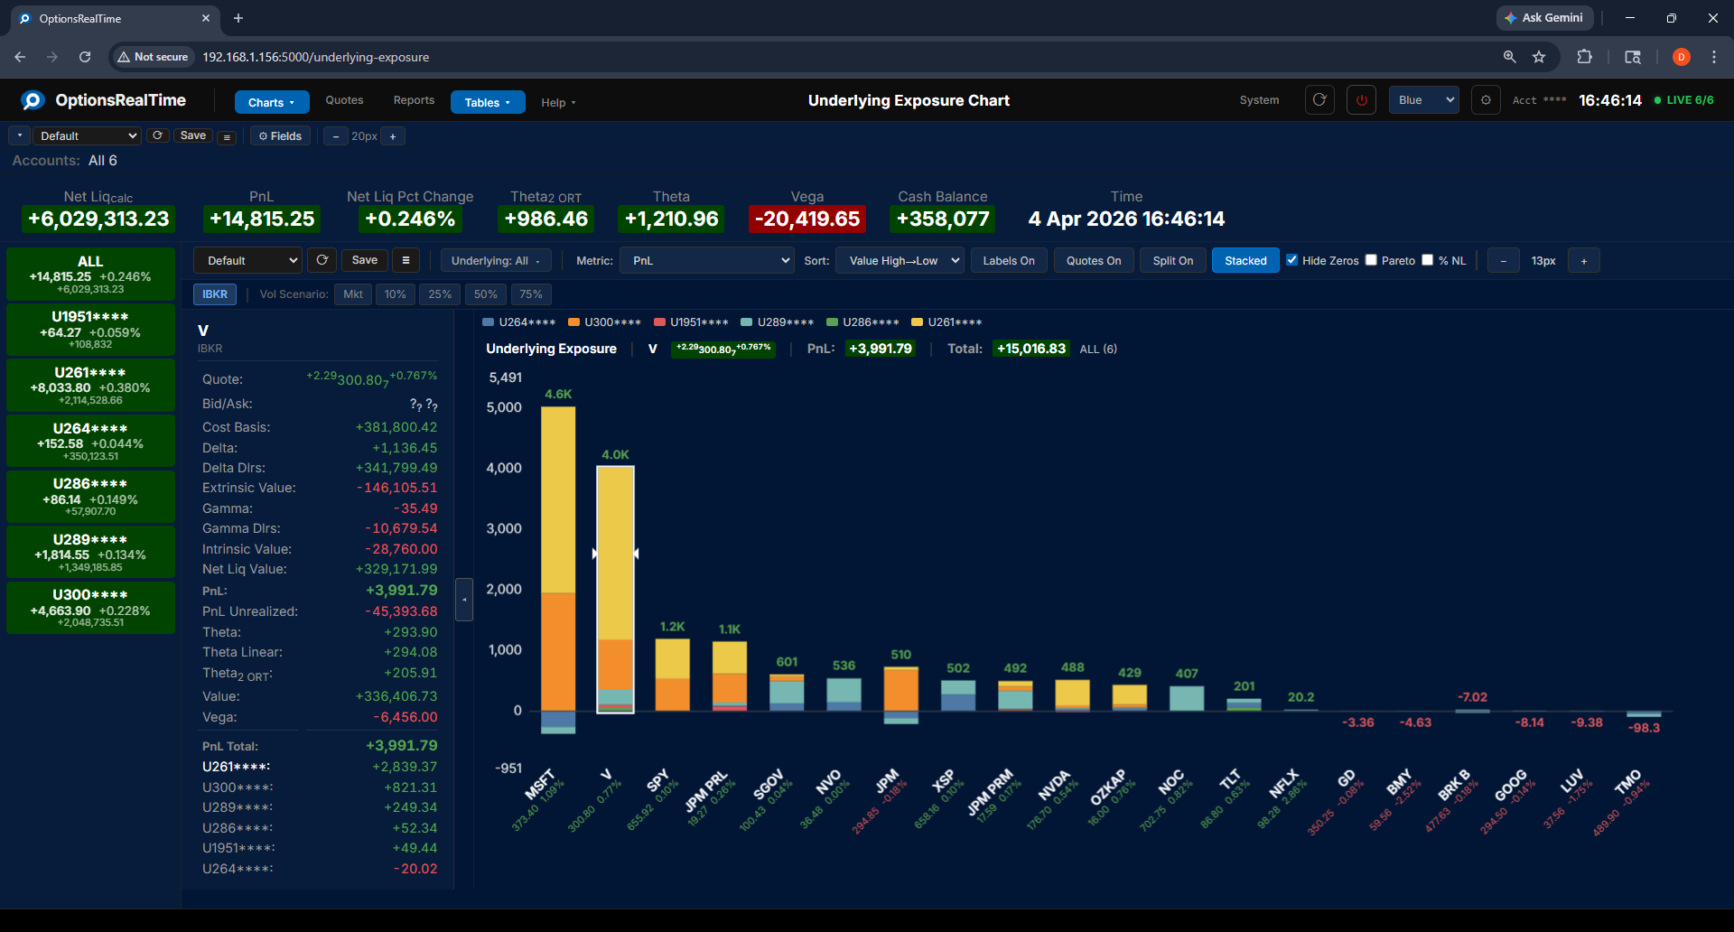Viewport: 1734px width, 932px height.
Task: Open the top Default layout dropdown
Action: (x=88, y=136)
